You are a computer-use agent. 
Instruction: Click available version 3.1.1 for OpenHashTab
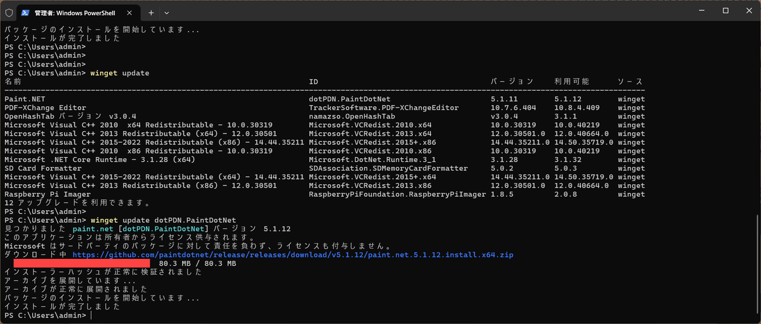pos(565,116)
